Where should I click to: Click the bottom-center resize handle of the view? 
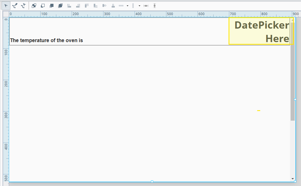(152, 181)
